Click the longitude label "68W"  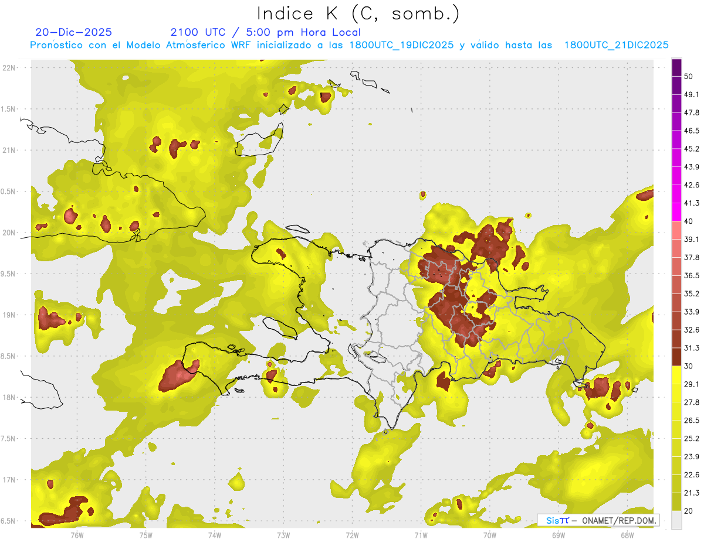pyautogui.click(x=627, y=535)
